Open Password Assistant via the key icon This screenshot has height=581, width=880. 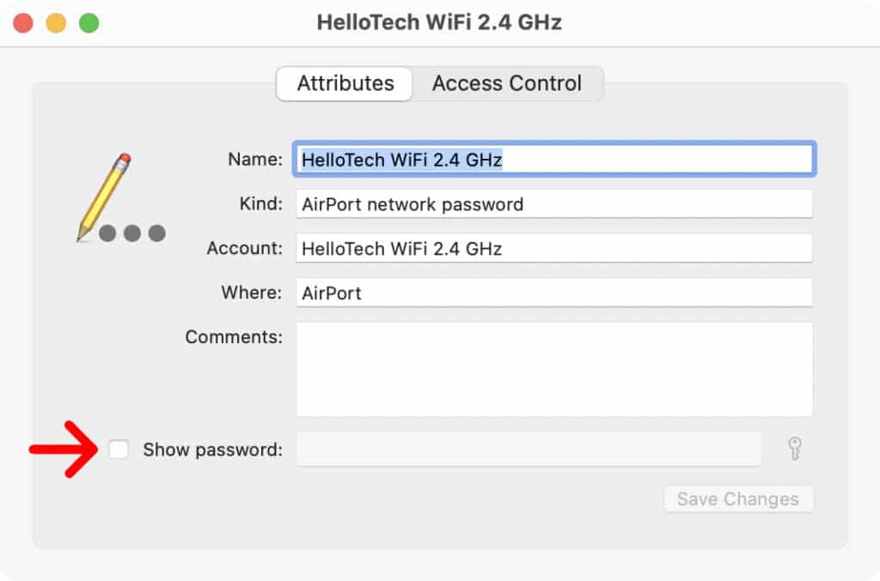point(792,448)
